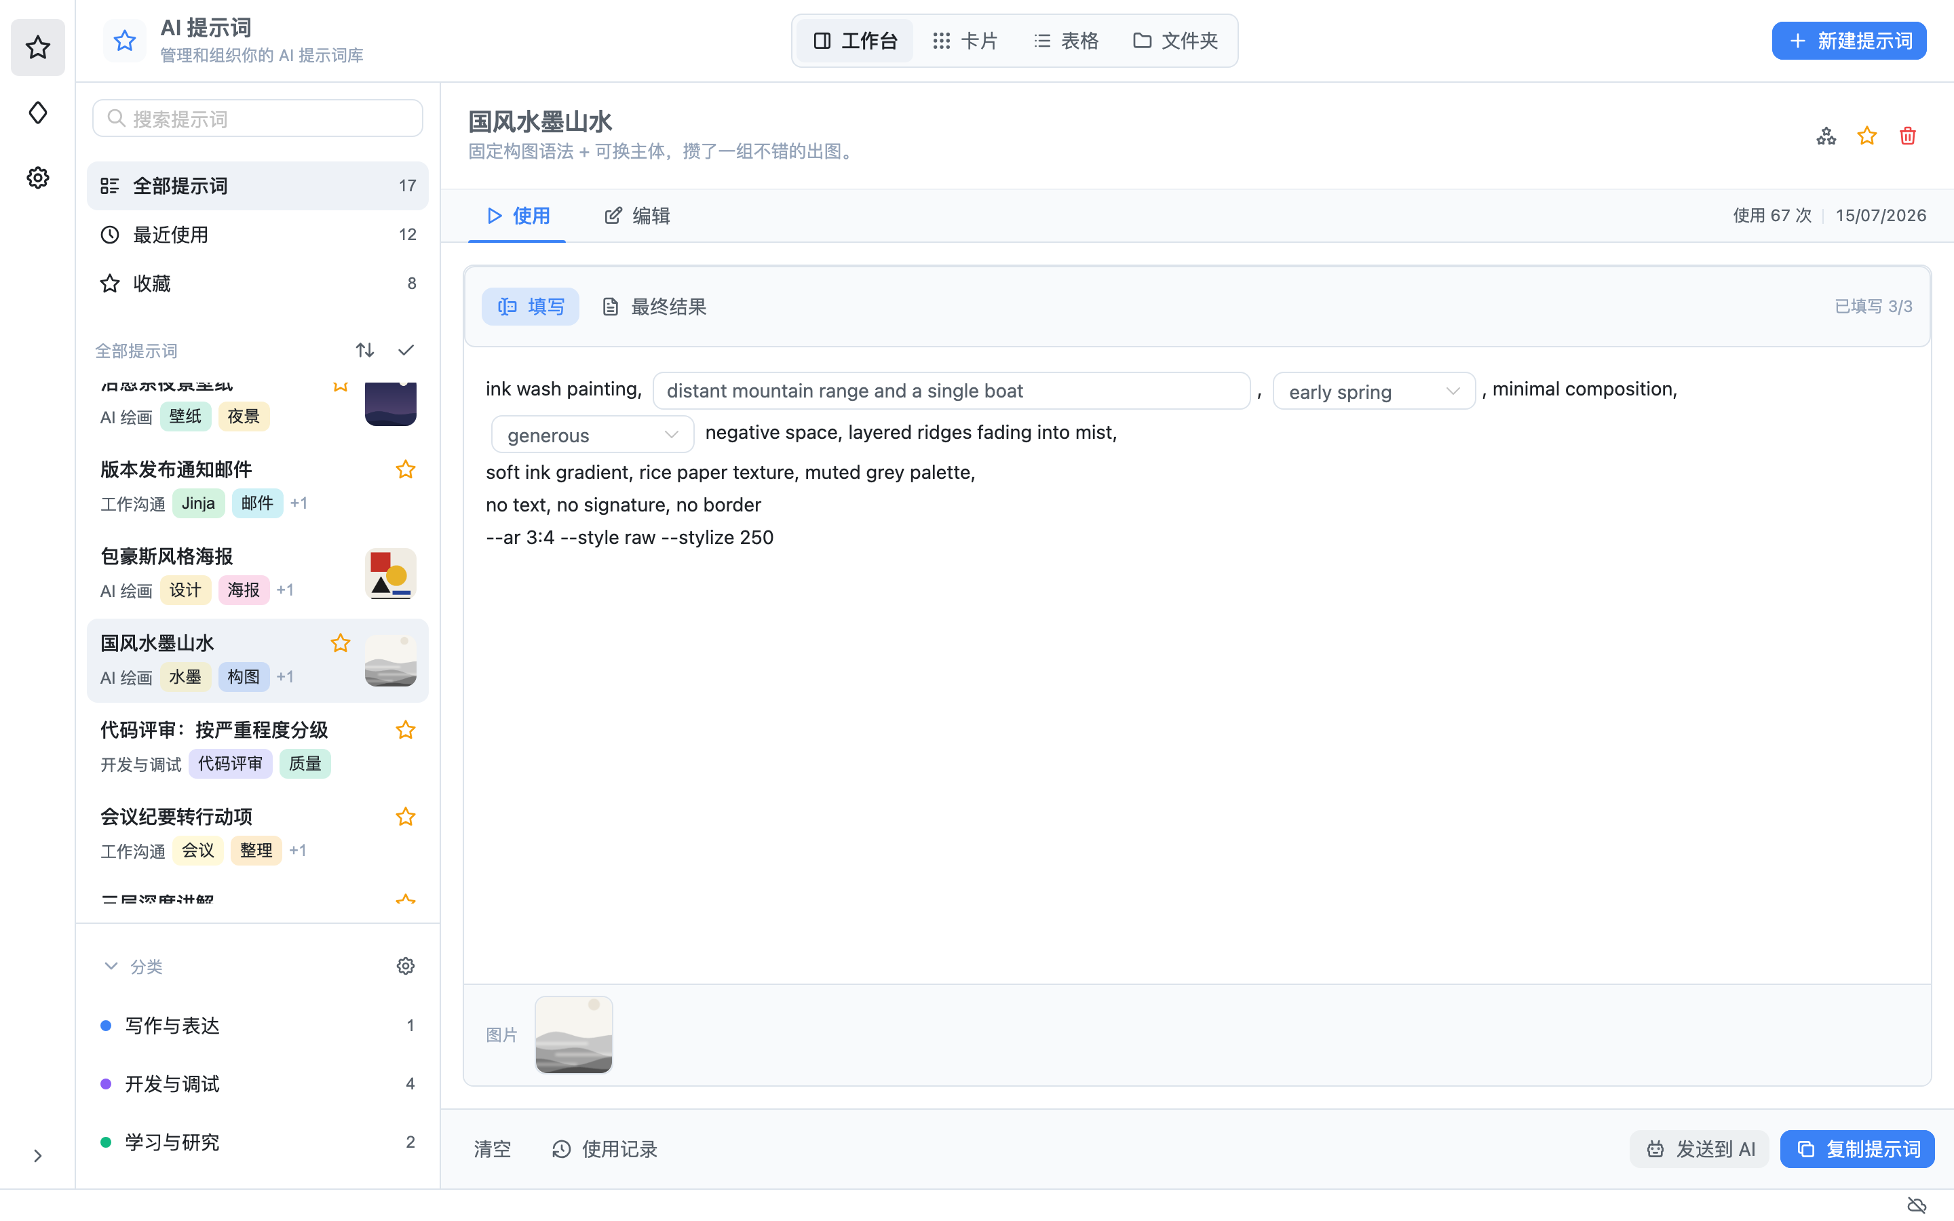Click 新建提示词 button

pyautogui.click(x=1849, y=41)
